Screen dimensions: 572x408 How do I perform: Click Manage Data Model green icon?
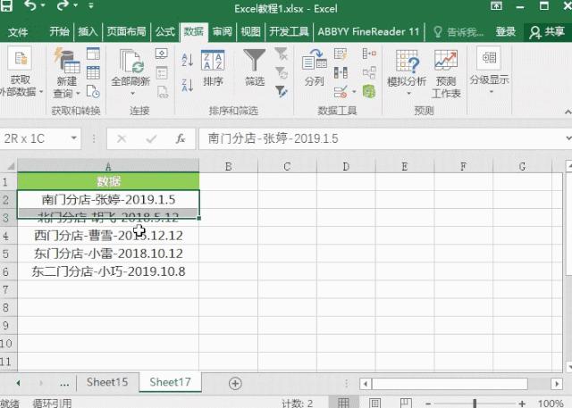click(x=369, y=91)
